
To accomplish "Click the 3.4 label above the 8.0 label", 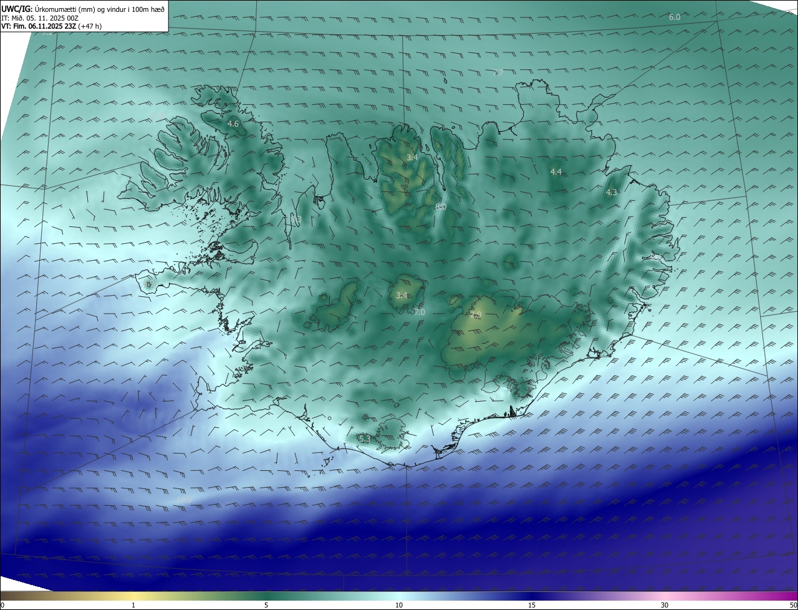I will 412,157.
